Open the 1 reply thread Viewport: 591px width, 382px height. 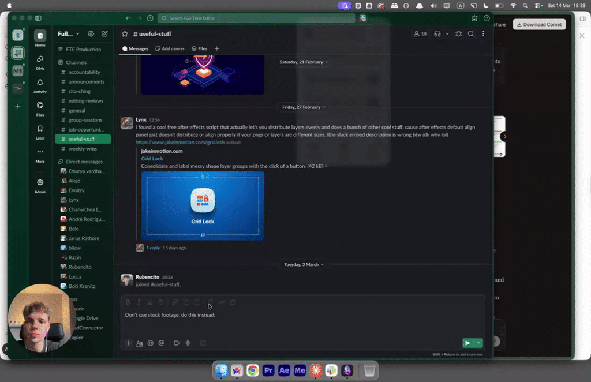point(152,247)
